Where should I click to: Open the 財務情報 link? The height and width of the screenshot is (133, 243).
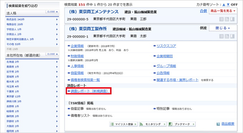[x=77, y=56]
